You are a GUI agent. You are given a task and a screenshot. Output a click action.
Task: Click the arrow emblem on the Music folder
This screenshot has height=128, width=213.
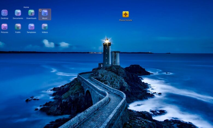pyautogui.click(x=40, y=10)
